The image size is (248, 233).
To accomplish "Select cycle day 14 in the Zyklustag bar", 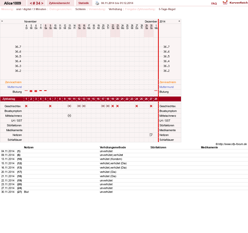I will click(x=88, y=99).
